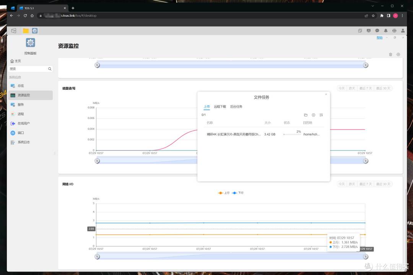The width and height of the screenshot is (413, 275).
Task: Select 最近7天 range for 网络 I/O chart
Action: (366, 184)
